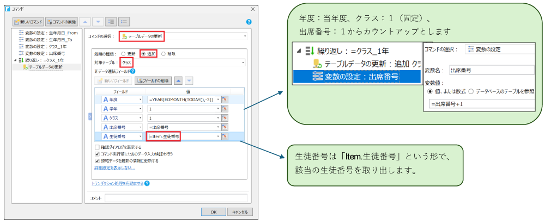Screen dimensions: 545x224
Task: Click the =Item.生徒番号 value field
Action: tap(183, 136)
